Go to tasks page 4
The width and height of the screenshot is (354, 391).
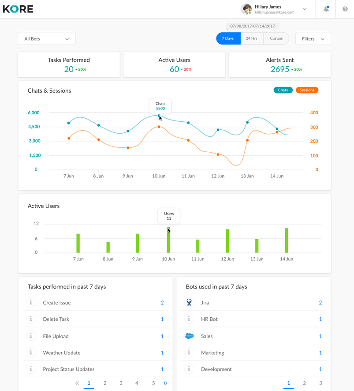pos(137,383)
